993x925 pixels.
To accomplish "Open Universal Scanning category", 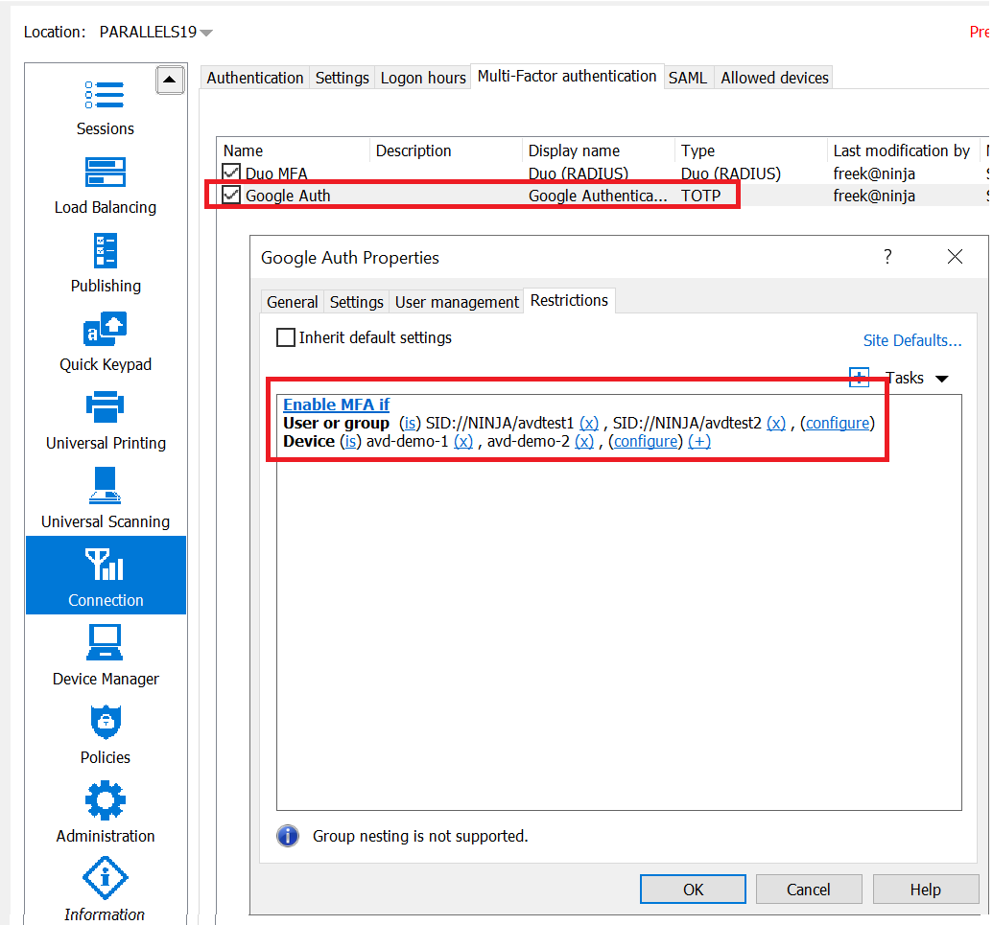I will click(106, 485).
